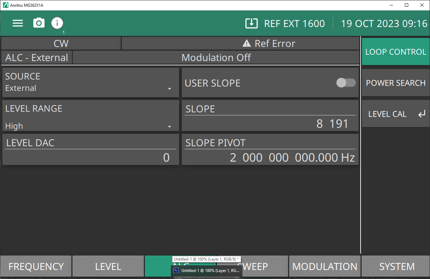Click the reference download icon
The image size is (430, 279).
[x=251, y=23]
